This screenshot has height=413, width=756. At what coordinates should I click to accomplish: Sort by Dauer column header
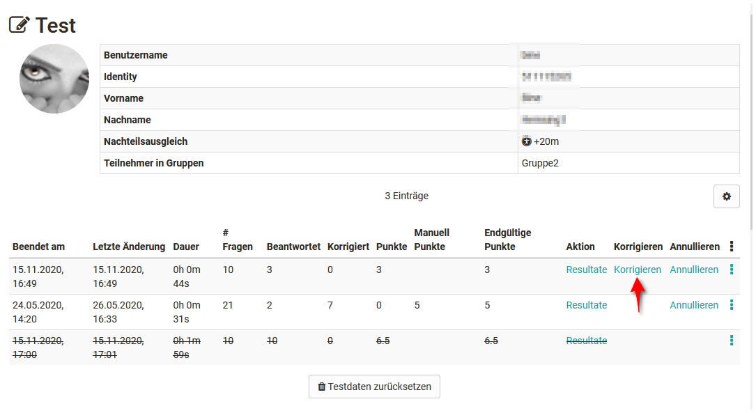(x=185, y=247)
